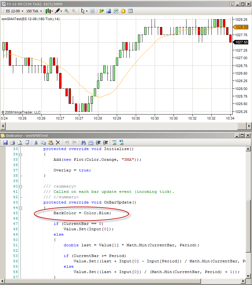
Task: Click the black 1027.50 price marker
Action: pyautogui.click(x=241, y=42)
